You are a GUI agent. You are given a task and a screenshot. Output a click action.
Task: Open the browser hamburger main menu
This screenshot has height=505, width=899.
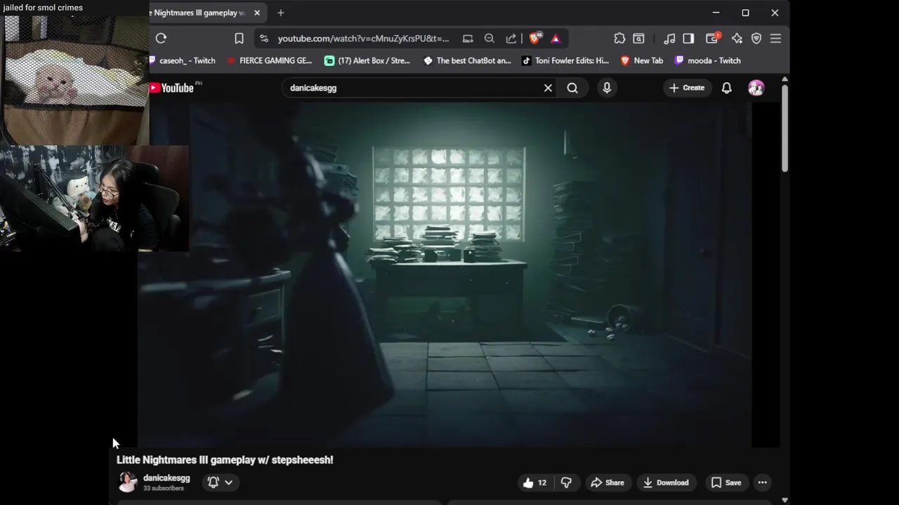pos(775,39)
